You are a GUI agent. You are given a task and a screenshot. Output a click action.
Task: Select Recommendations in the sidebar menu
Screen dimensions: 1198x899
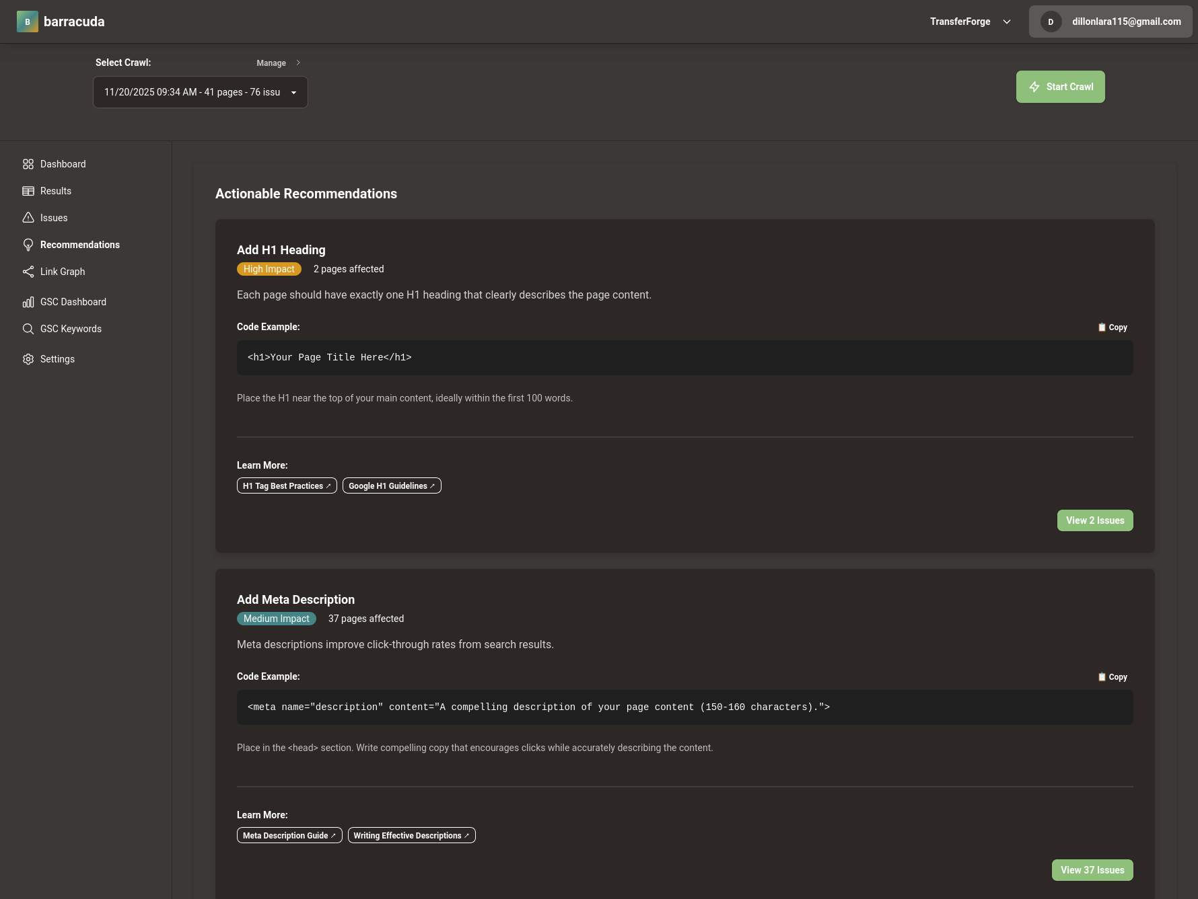coord(79,244)
